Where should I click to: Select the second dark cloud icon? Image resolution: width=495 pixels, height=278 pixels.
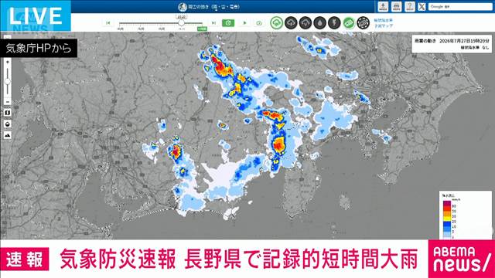point(306,23)
